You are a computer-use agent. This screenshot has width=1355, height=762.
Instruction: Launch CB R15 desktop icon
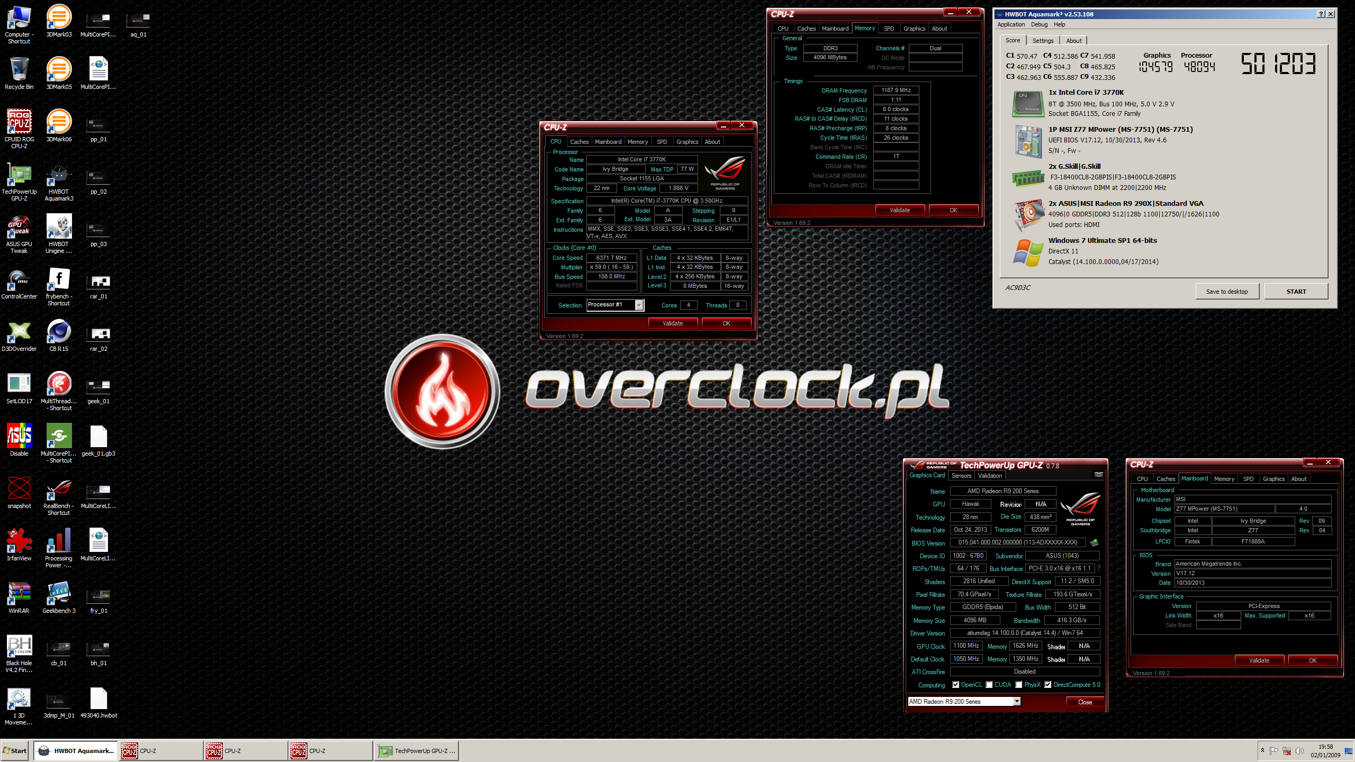click(x=59, y=335)
